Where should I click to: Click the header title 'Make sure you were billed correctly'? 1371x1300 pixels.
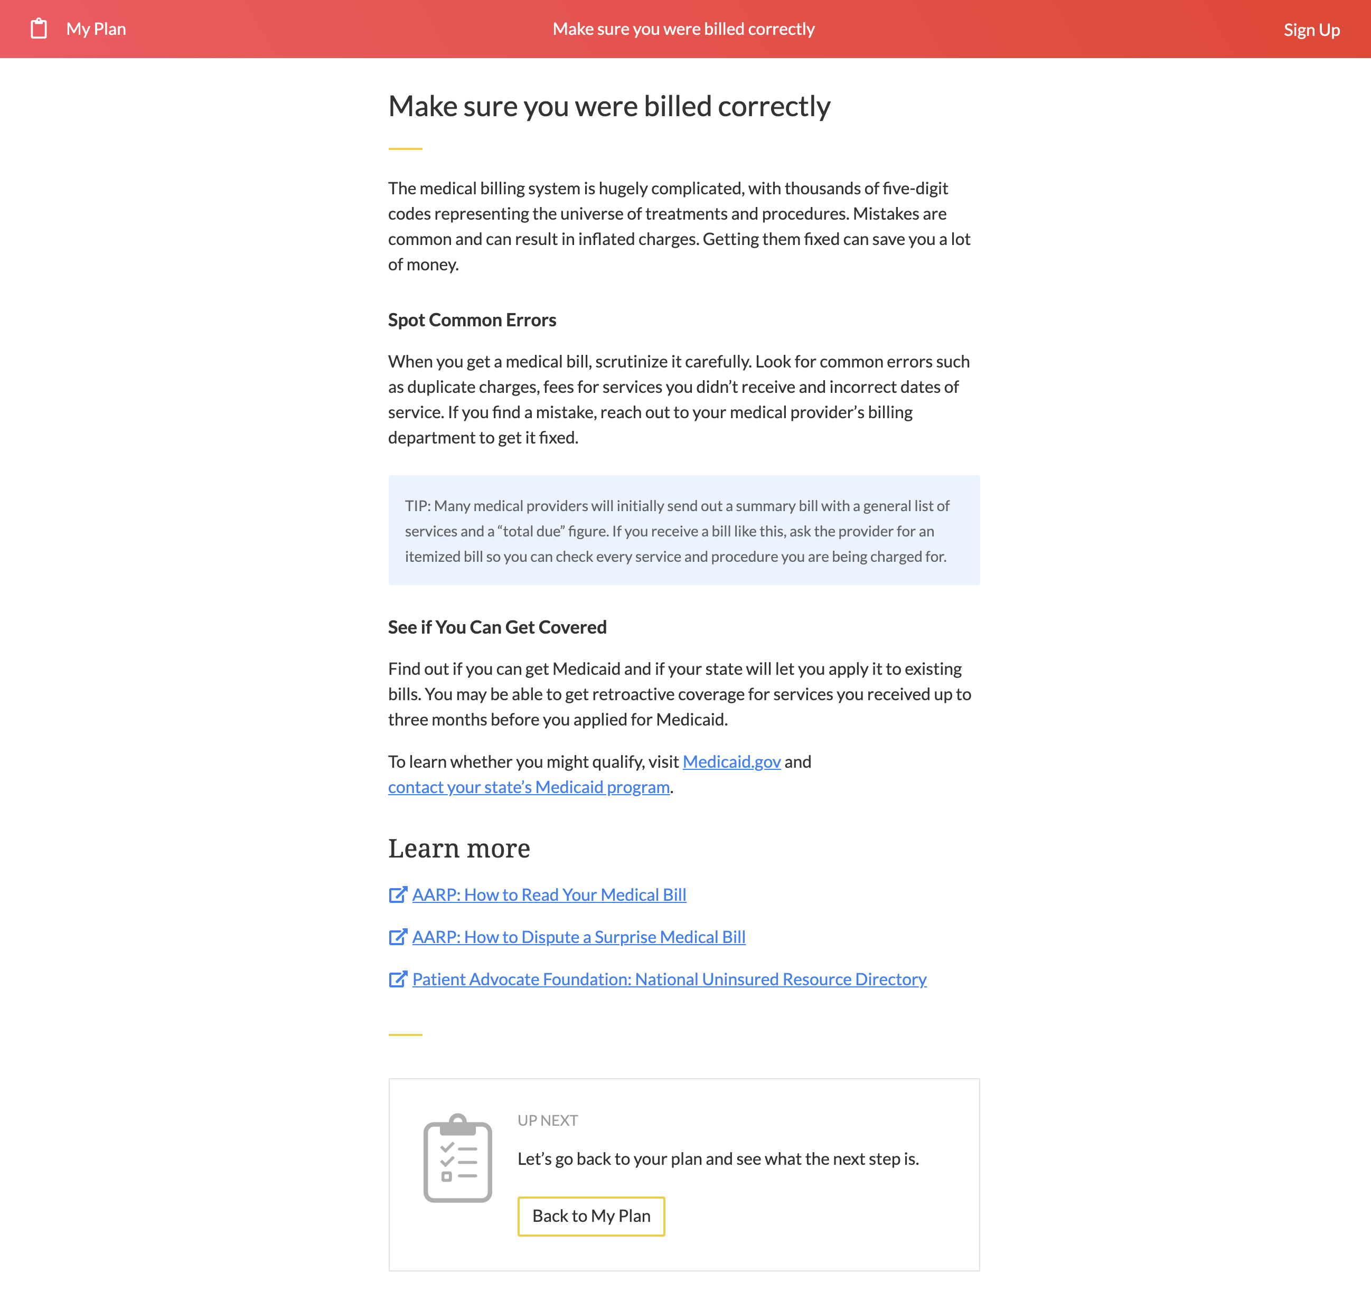click(x=683, y=29)
